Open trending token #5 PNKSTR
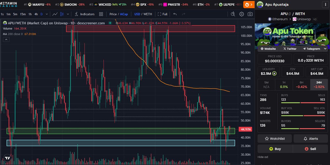 173,5
